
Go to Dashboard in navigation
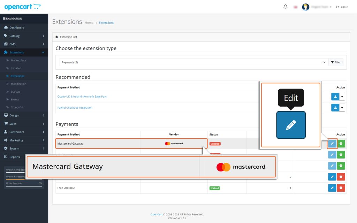tap(17, 28)
